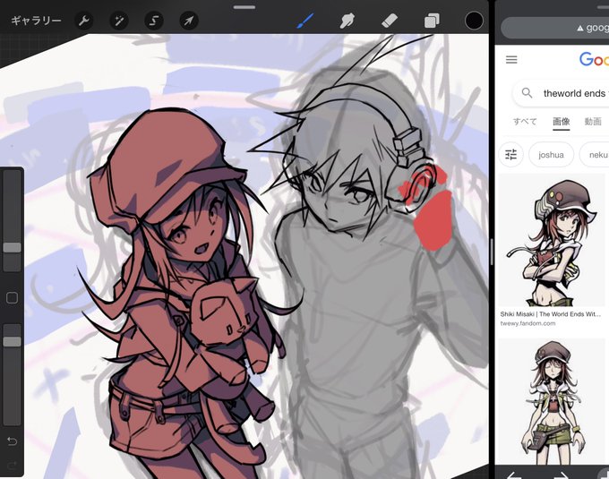This screenshot has height=479, width=609.
Task: Switch to the すべて tab
Action: click(x=525, y=122)
